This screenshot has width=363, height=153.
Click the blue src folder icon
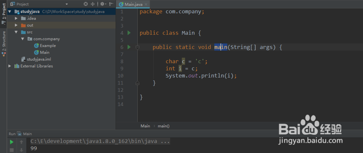pos(23,32)
